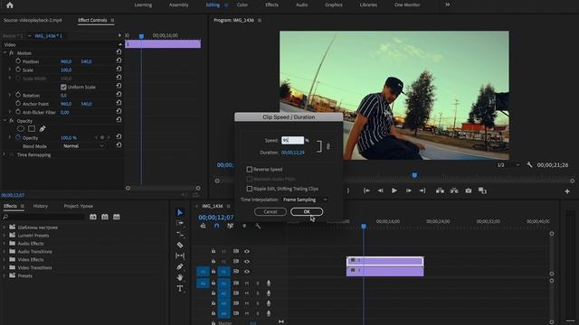579x325 pixels.
Task: Switch to the Color workspace
Action: 242,5
